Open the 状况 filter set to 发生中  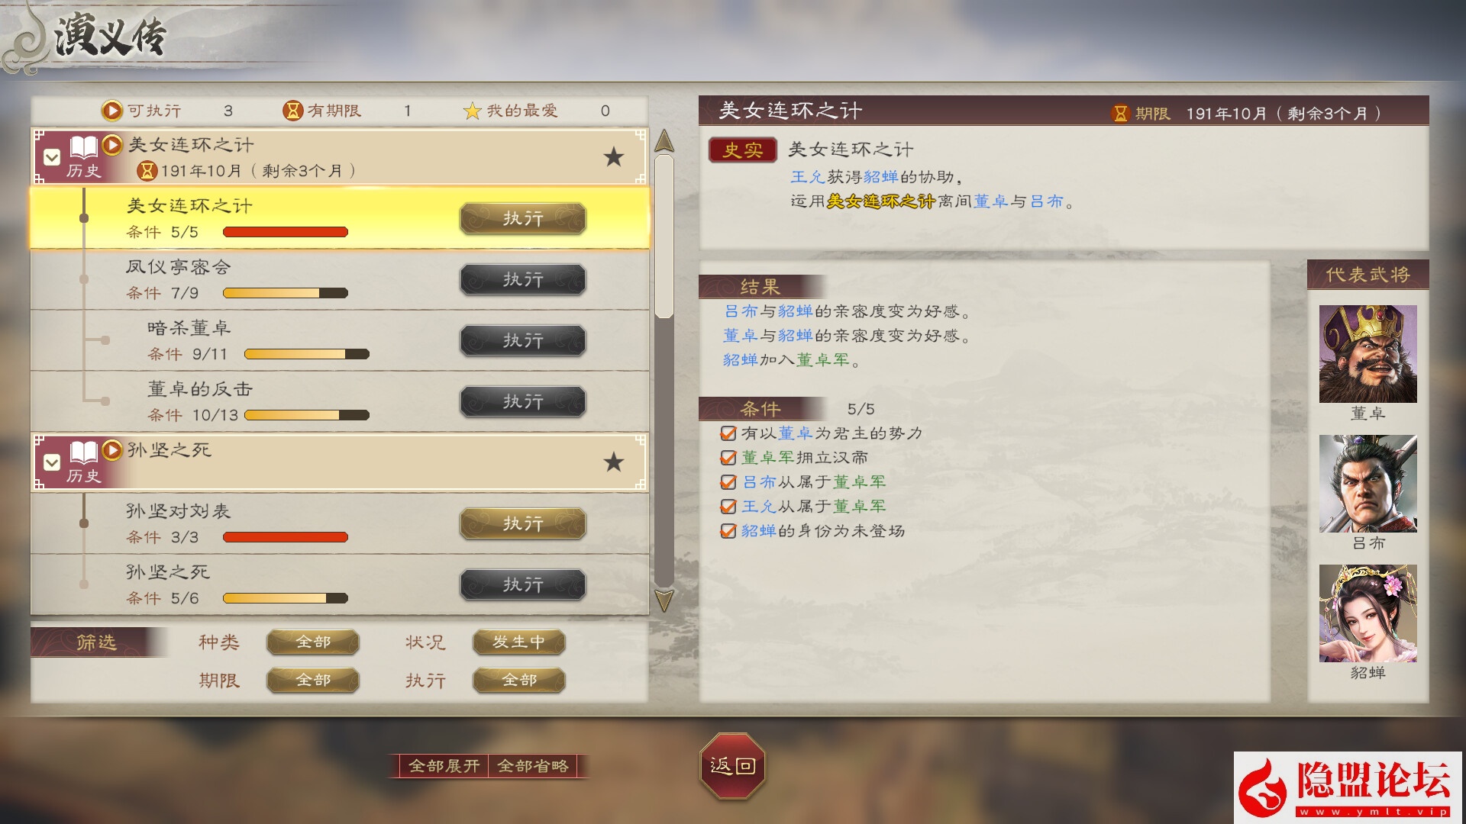coord(519,642)
